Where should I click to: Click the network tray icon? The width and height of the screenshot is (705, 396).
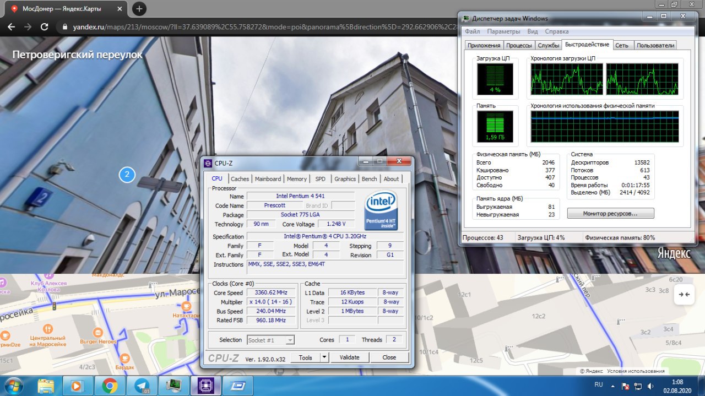coord(638,386)
